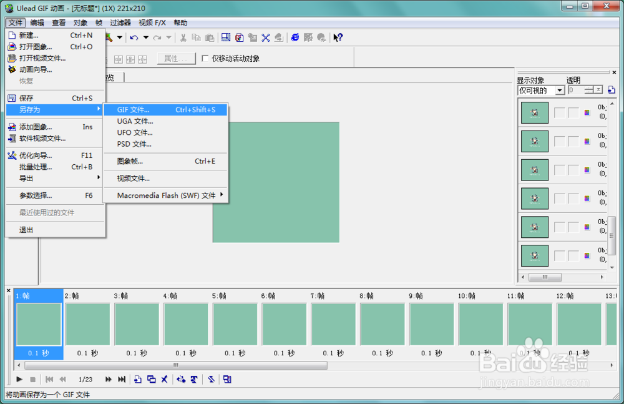The height and width of the screenshot is (404, 624).
Task: Expand Macromedia Flash (SWF) 文件 submenu
Action: pyautogui.click(x=165, y=195)
